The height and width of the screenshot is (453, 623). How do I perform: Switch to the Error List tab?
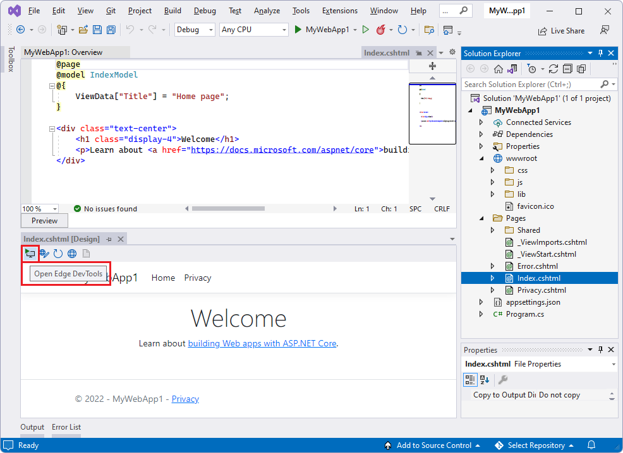[66, 427]
